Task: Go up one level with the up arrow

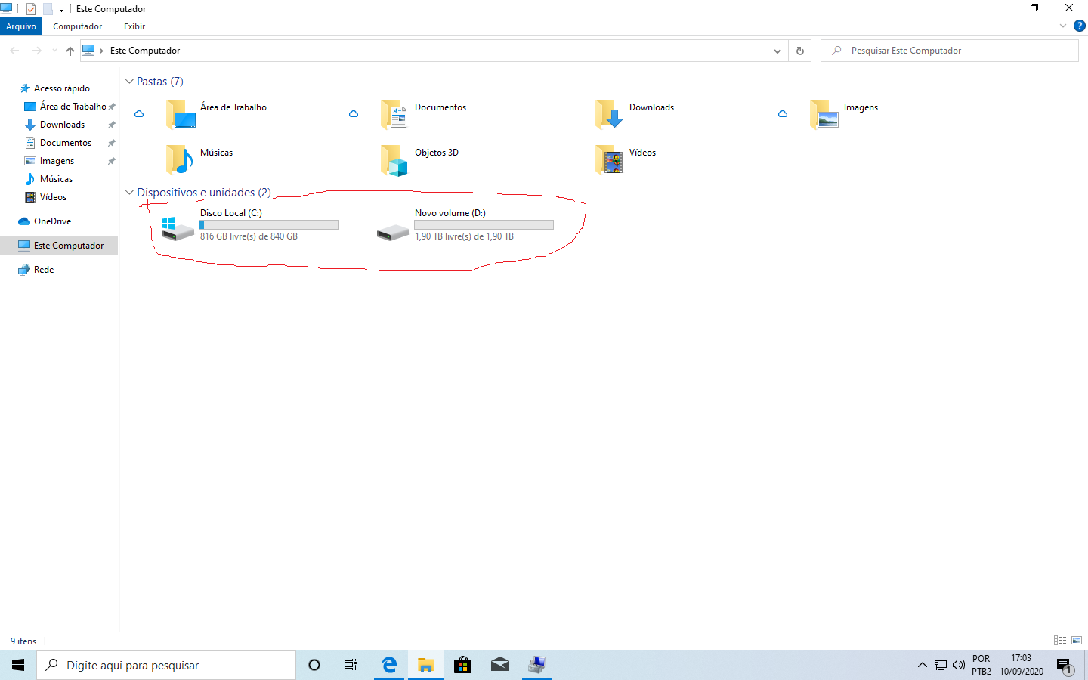Action: [x=70, y=51]
